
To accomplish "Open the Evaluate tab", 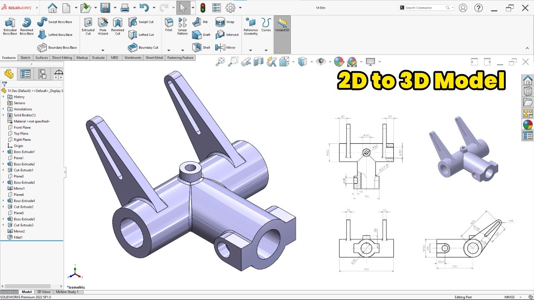I will click(98, 57).
